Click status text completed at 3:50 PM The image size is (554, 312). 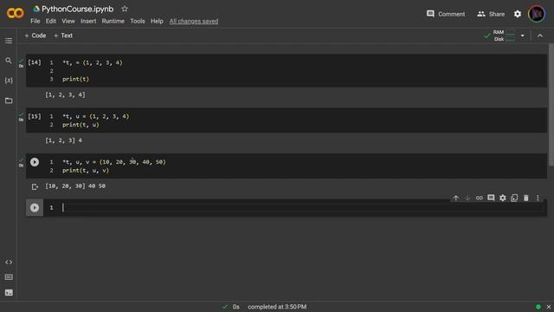pyautogui.click(x=277, y=307)
